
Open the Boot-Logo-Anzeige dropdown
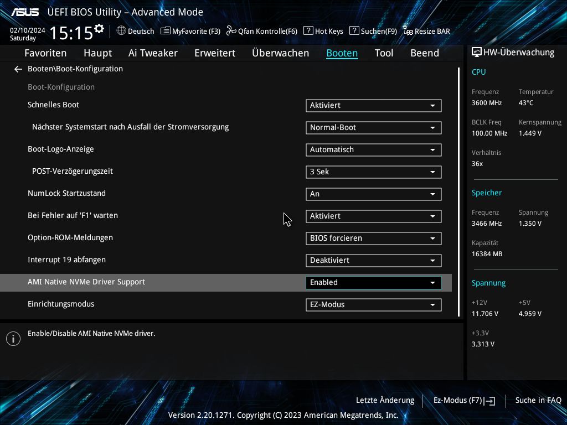(x=374, y=149)
